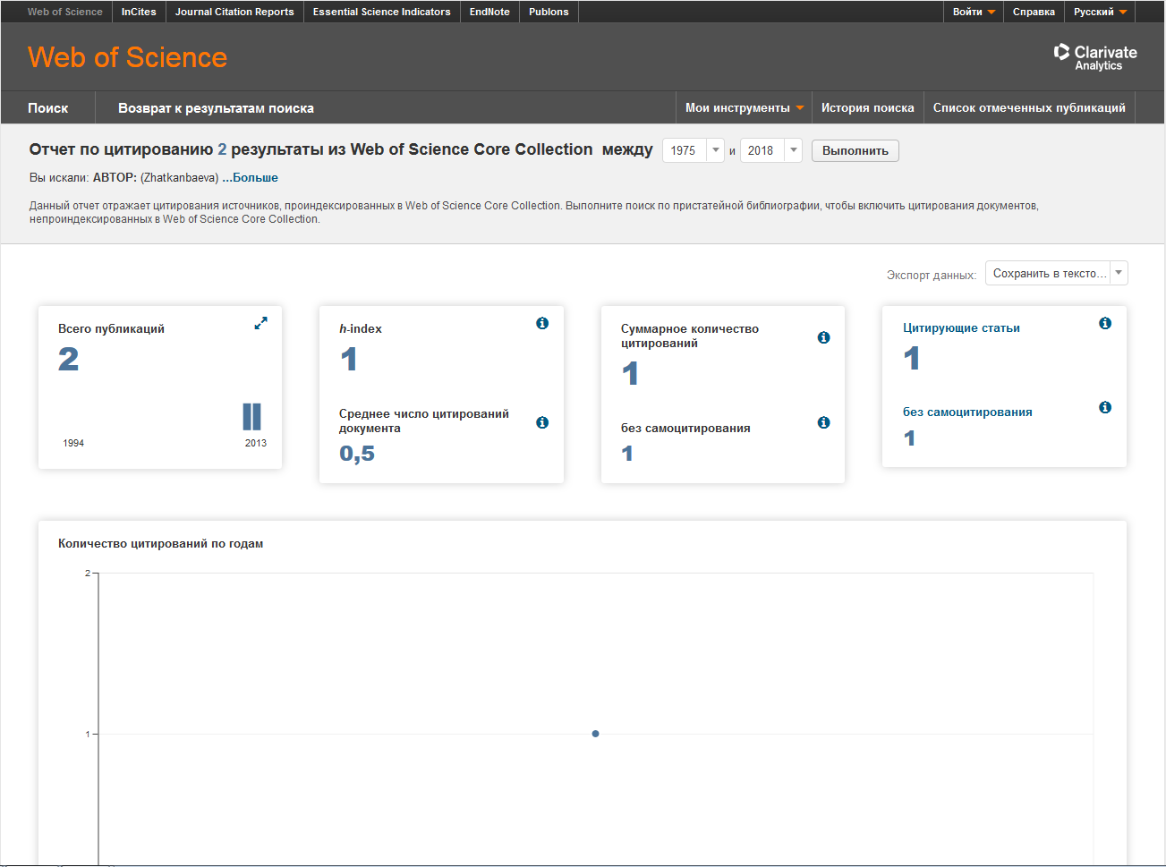Click info icon beside total citations without self-citations
Screen dimensions: 1166x867
click(823, 422)
